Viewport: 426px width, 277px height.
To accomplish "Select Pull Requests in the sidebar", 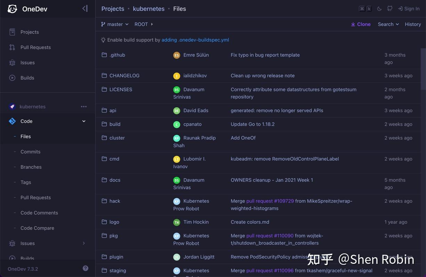I will coord(35,47).
